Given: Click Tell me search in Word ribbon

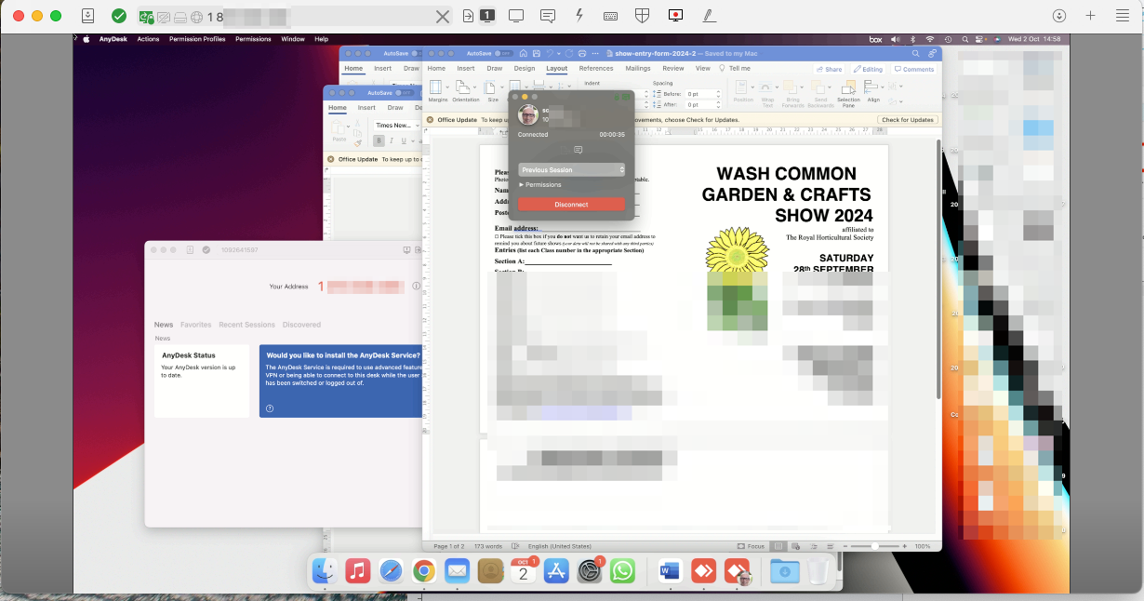Looking at the screenshot, I should point(735,69).
